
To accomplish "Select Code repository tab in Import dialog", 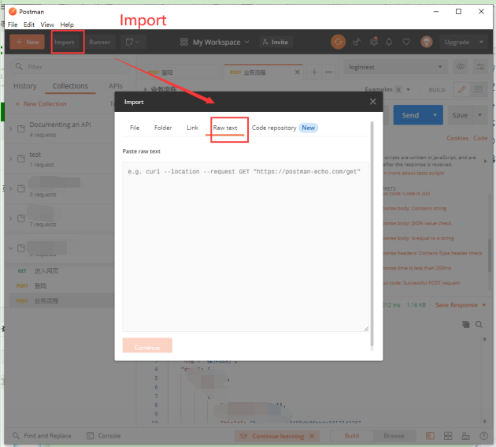I will point(274,128).
